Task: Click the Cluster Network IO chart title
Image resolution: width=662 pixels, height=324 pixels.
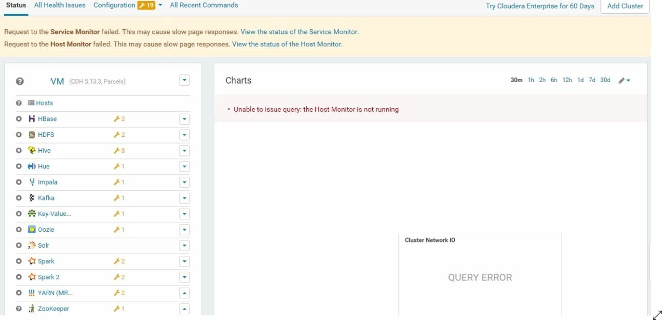Action: point(430,240)
